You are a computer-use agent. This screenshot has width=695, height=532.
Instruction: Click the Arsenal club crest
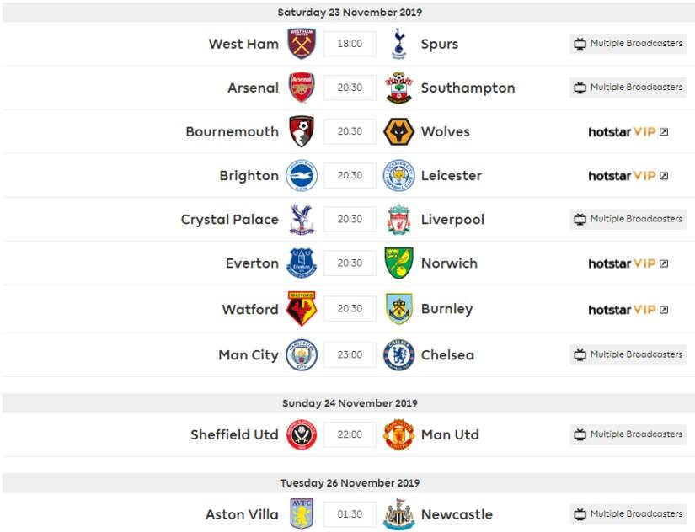click(301, 88)
